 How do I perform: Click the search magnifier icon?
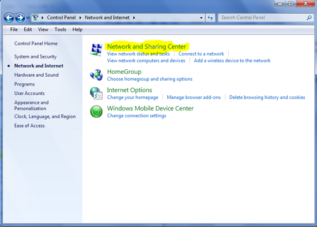tap(309, 18)
